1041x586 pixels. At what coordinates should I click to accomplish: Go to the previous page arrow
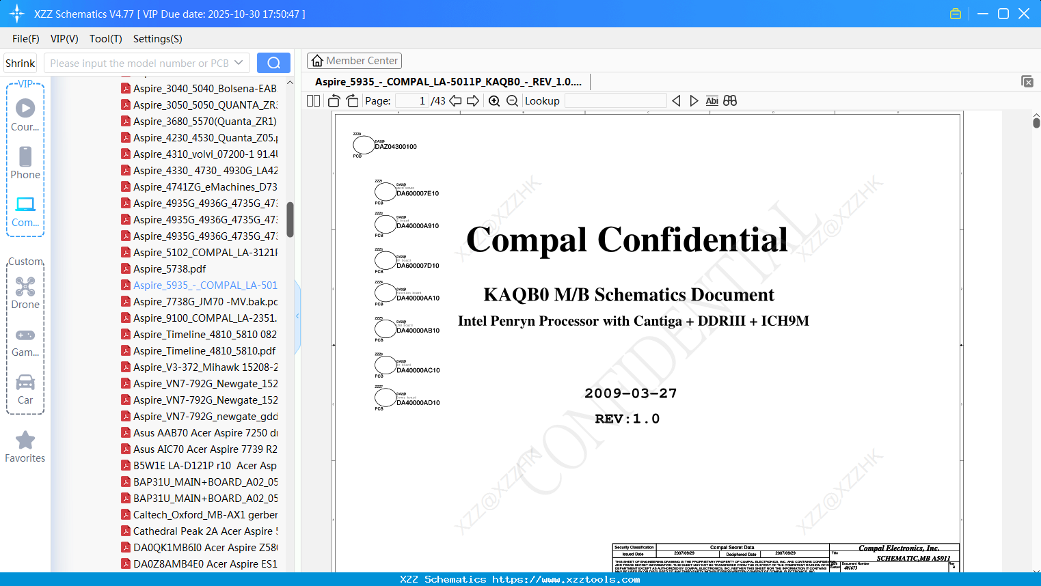455,100
